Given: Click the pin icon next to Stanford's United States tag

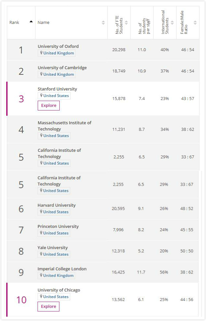Looking at the screenshot, I should click(x=42, y=95).
